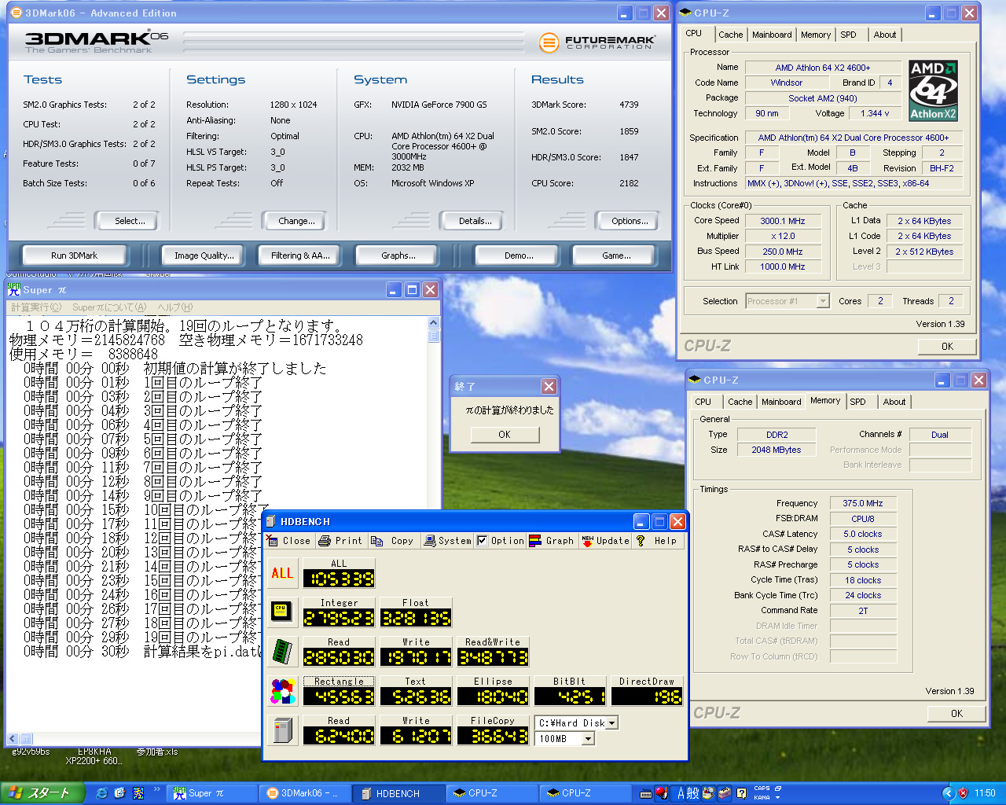The image size is (1006, 805).
Task: Click HDBENCH taskbar button
Action: click(x=399, y=793)
